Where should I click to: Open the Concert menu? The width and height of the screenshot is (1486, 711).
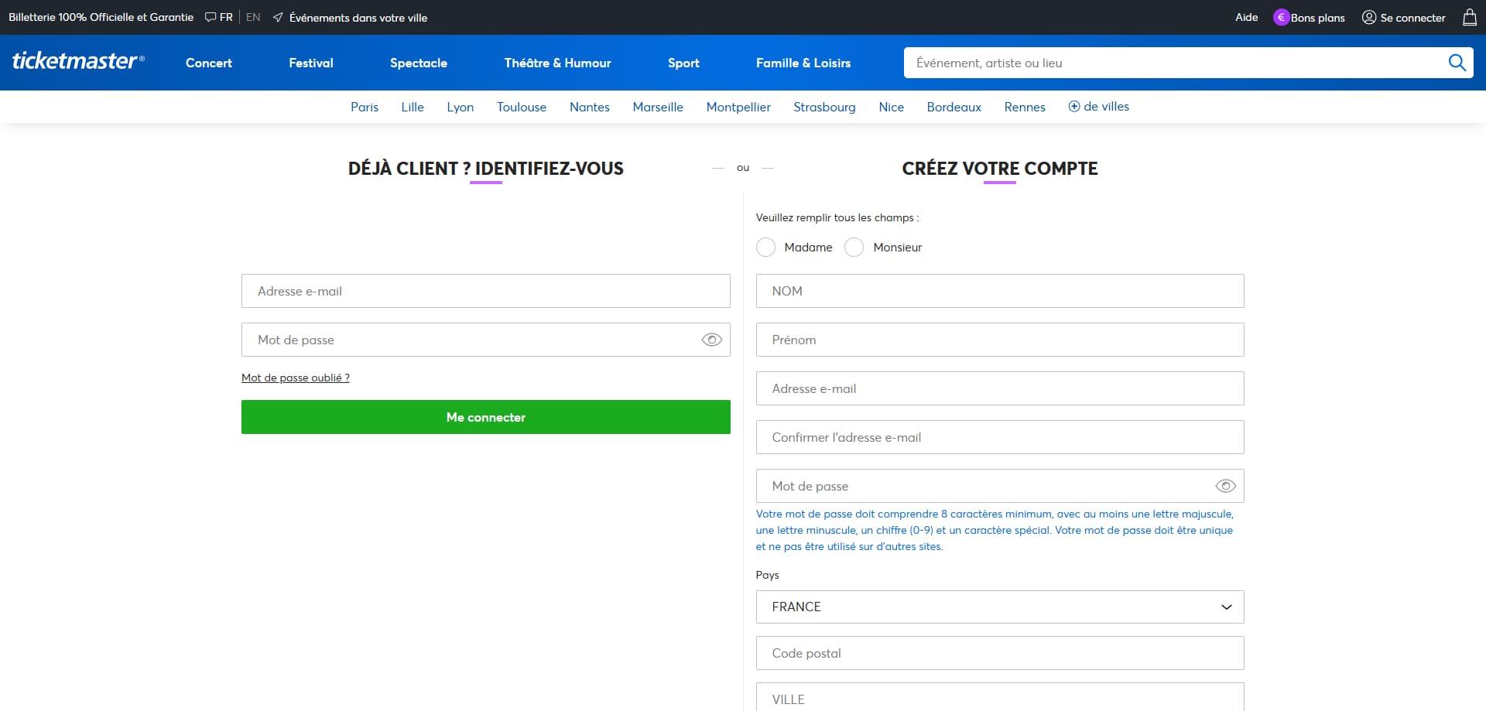[x=209, y=63]
